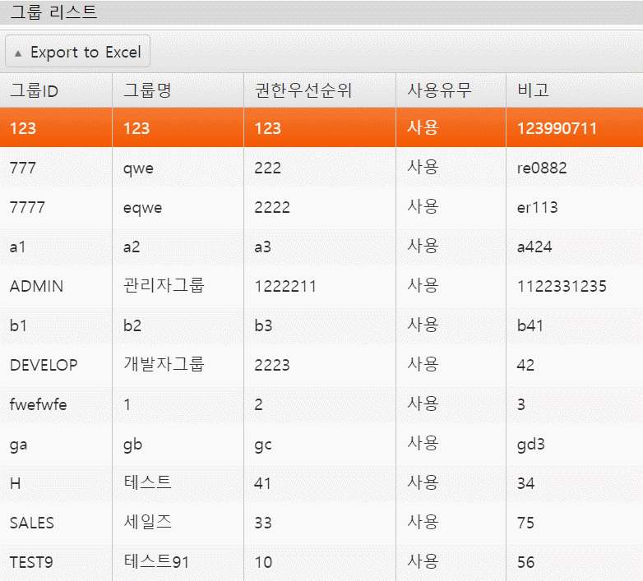Click group name 세일즈
643x581 pixels.
tap(148, 522)
